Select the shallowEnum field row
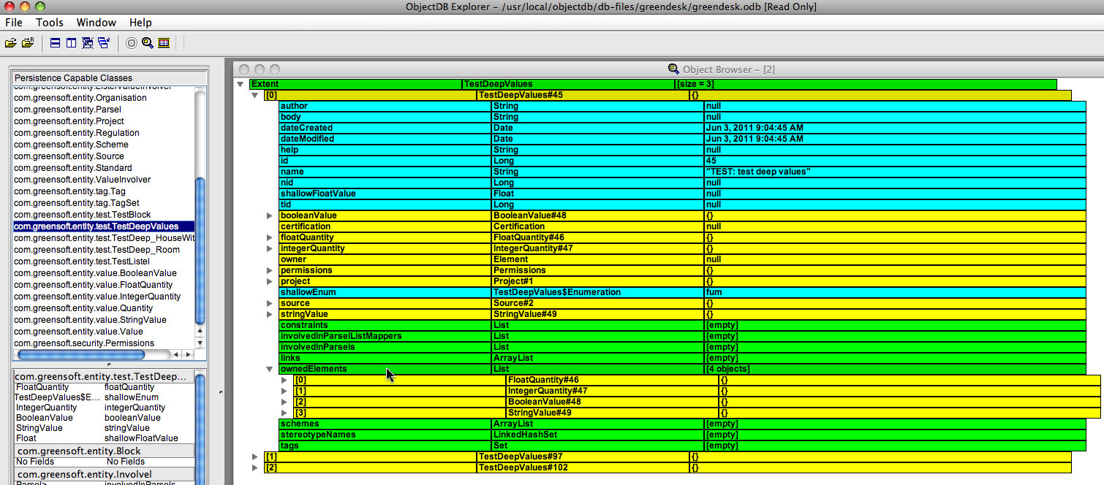This screenshot has width=1104, height=485. point(682,292)
